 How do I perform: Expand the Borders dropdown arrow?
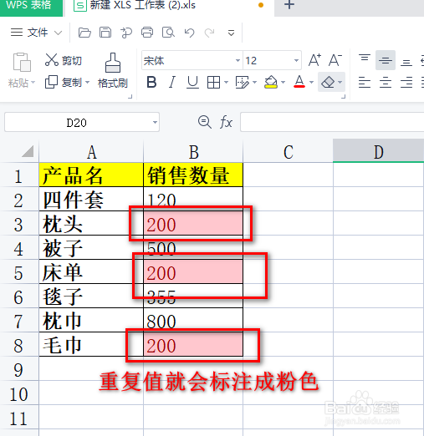click(x=226, y=83)
